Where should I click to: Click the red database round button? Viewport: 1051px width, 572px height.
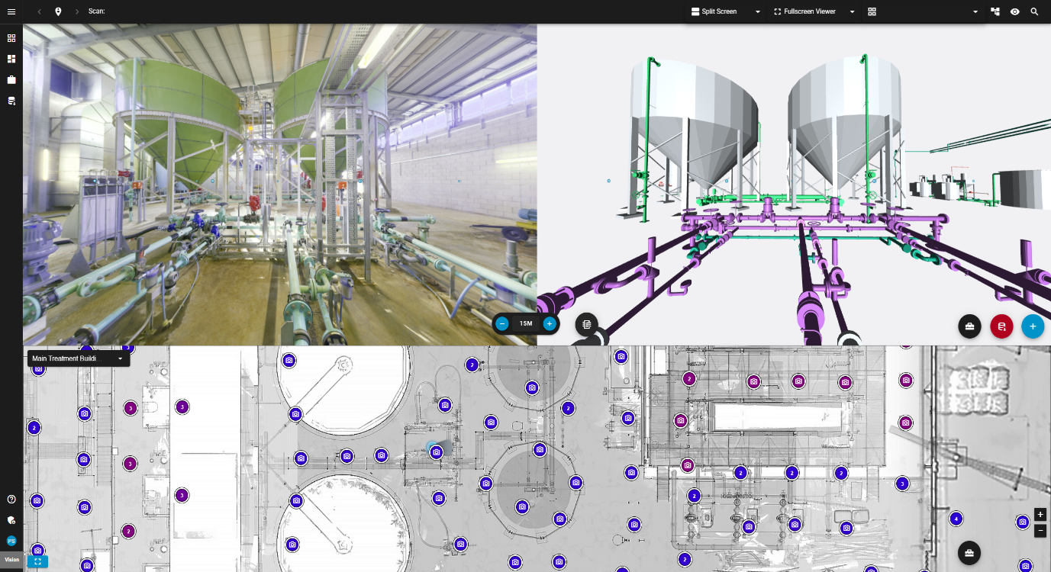(x=1001, y=326)
